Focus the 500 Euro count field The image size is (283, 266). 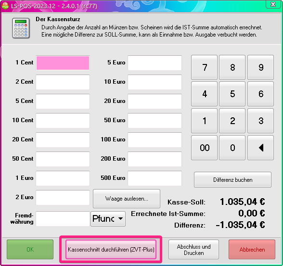154,178
